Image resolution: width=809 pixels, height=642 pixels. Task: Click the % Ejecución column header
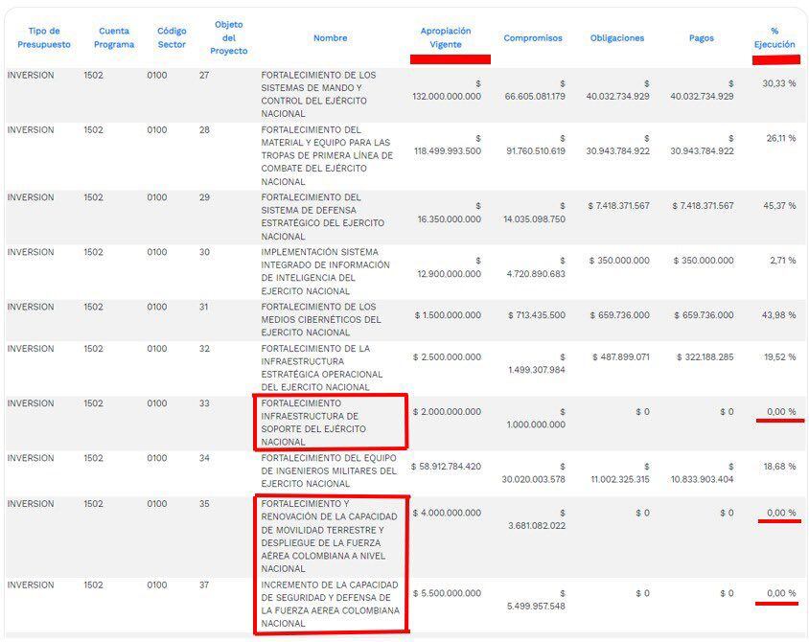click(774, 37)
